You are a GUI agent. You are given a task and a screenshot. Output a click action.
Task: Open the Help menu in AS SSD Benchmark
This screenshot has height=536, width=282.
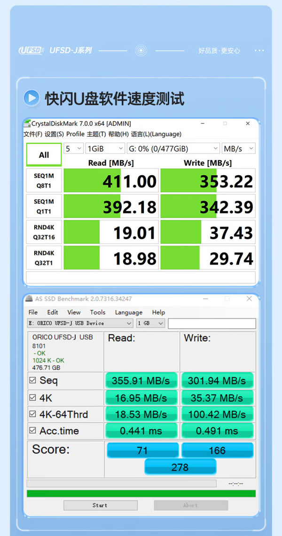158,312
